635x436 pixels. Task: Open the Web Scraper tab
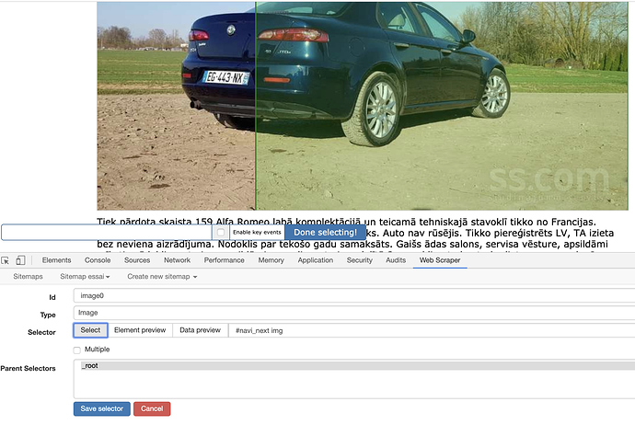(x=439, y=260)
